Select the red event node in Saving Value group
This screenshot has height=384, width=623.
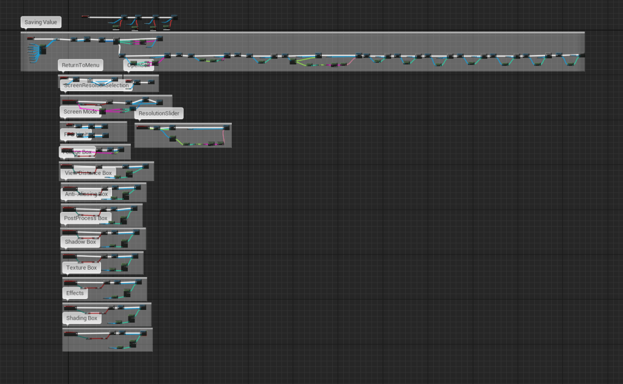[x=31, y=38]
